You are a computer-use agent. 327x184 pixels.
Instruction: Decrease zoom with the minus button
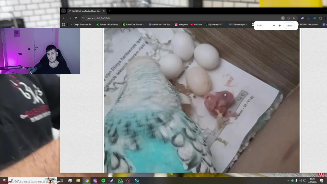(274, 26)
